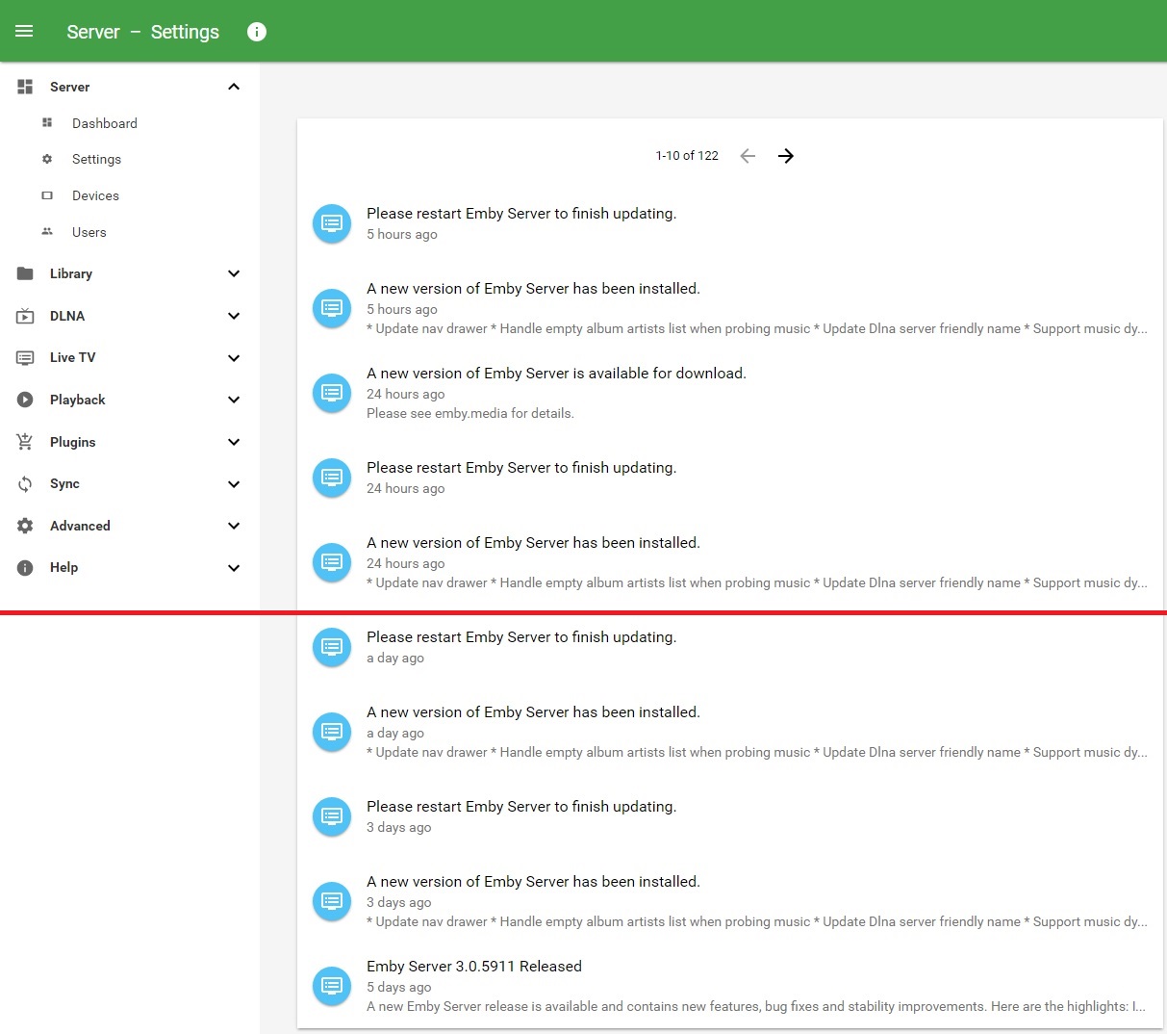This screenshot has width=1167, height=1034.
Task: Open the Emby Server 3.0.5911 Released notification
Action: coord(473,967)
